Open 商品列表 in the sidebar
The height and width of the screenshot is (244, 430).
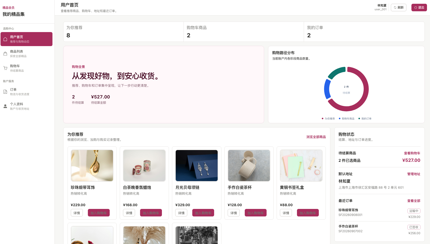(27, 54)
